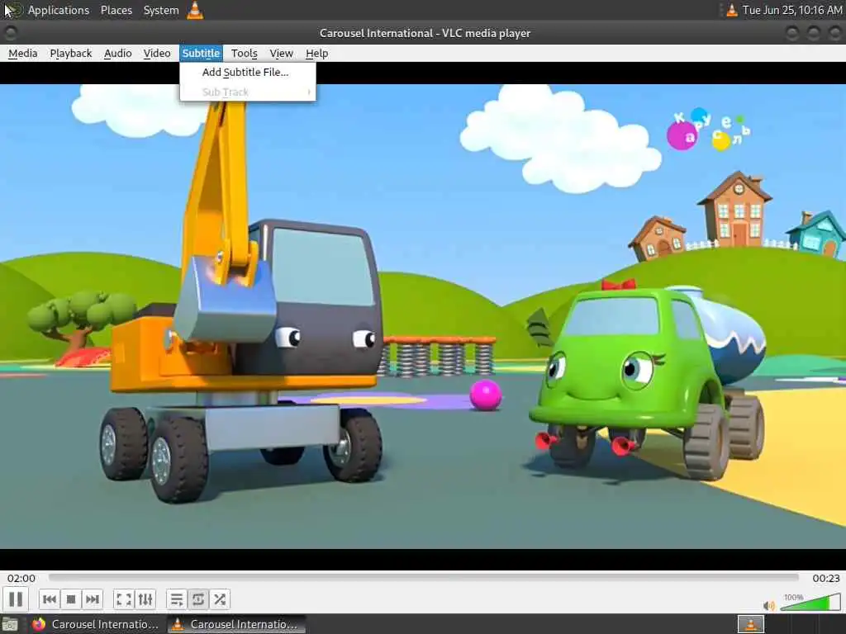Screen dimensions: 846x634
Task: Click the elapsed time 02:00 label
Action: [x=21, y=578]
